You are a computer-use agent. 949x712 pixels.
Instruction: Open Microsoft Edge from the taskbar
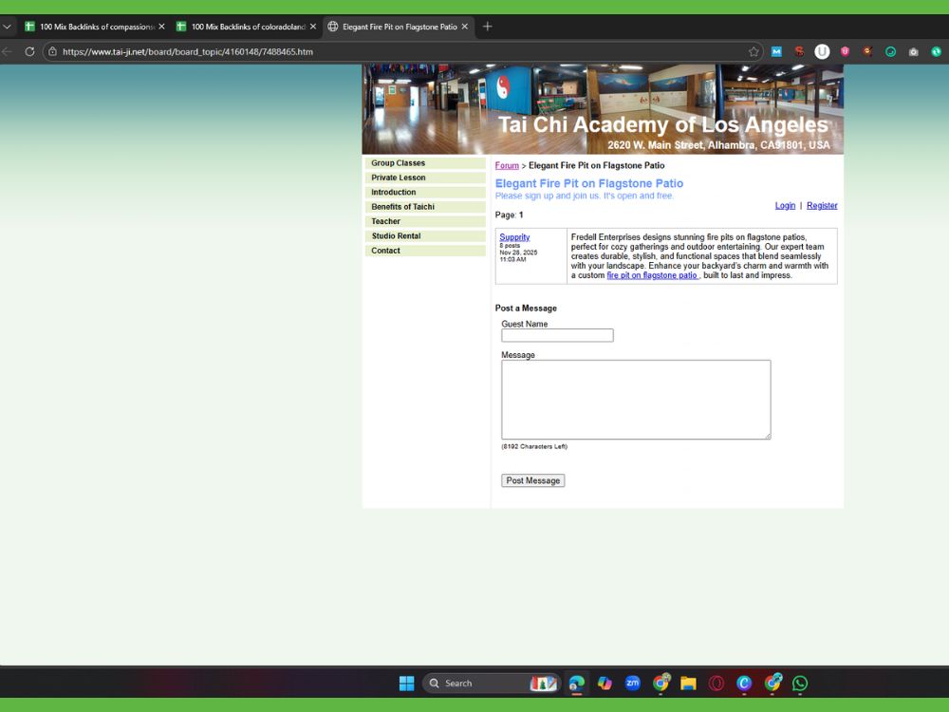point(577,683)
